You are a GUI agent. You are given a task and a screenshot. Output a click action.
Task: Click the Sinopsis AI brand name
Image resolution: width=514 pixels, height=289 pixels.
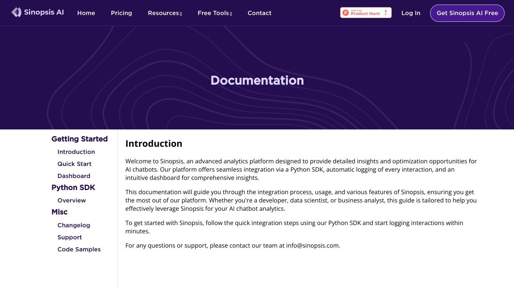44,12
